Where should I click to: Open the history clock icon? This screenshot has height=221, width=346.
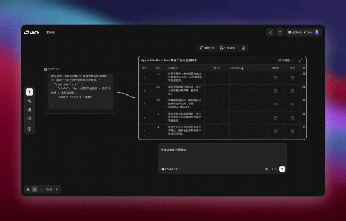click(29, 119)
